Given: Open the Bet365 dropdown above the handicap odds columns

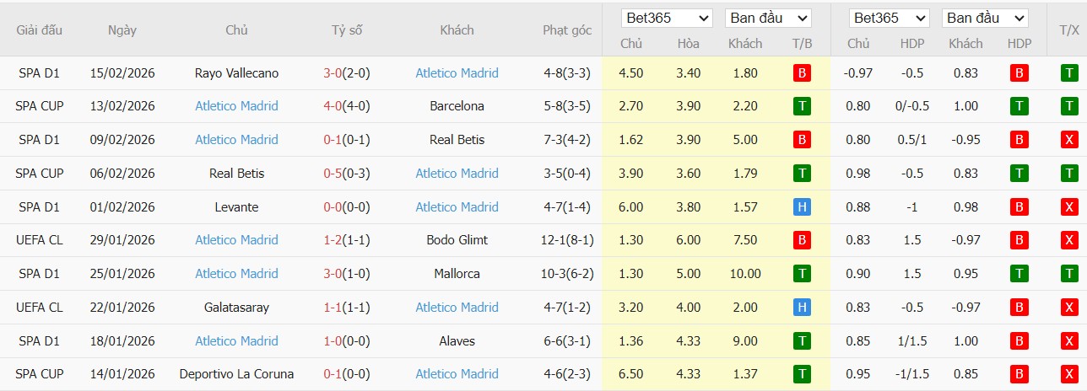Looking at the screenshot, I should point(889,18).
